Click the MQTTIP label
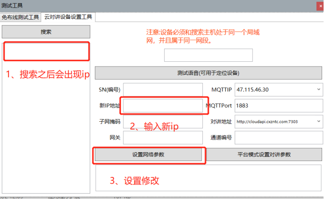Screen dimensions: 324x199 (222, 89)
